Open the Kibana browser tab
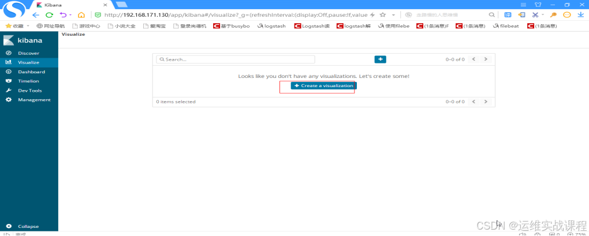This screenshot has height=236, width=589. [72, 5]
